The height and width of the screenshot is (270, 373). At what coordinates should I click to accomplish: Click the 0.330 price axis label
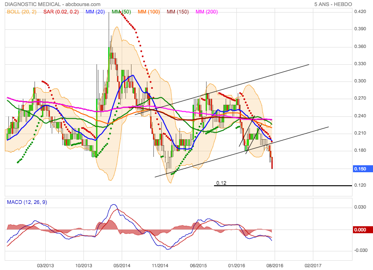[360, 64]
